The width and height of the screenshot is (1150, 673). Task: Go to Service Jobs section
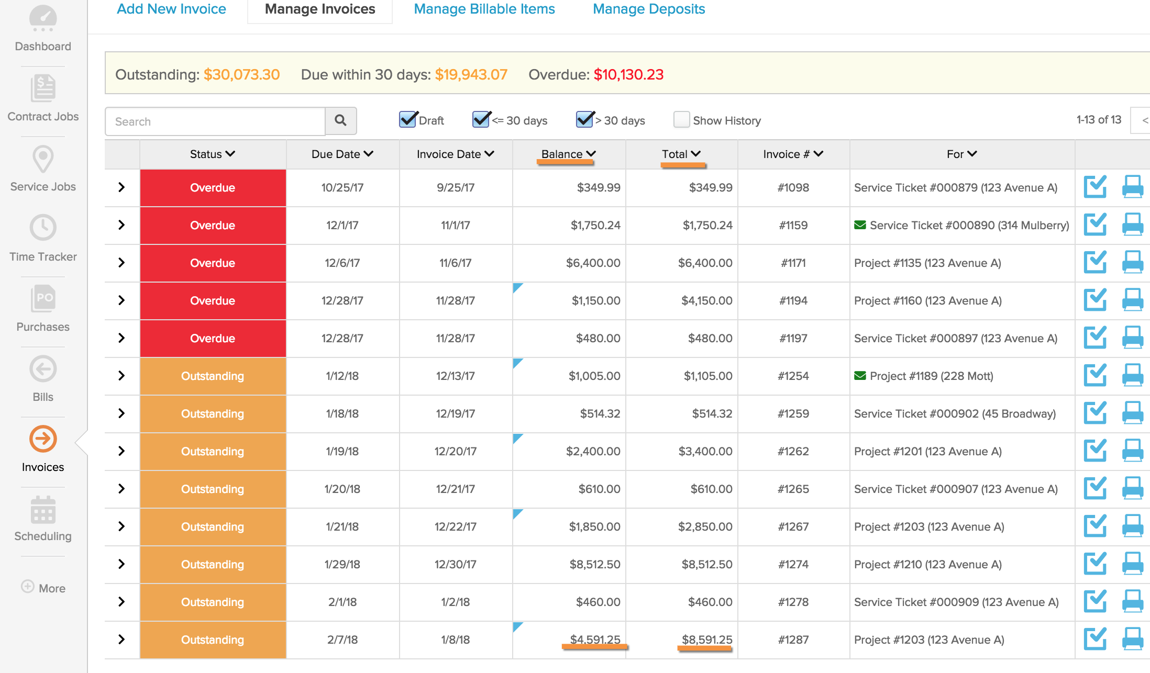point(43,159)
